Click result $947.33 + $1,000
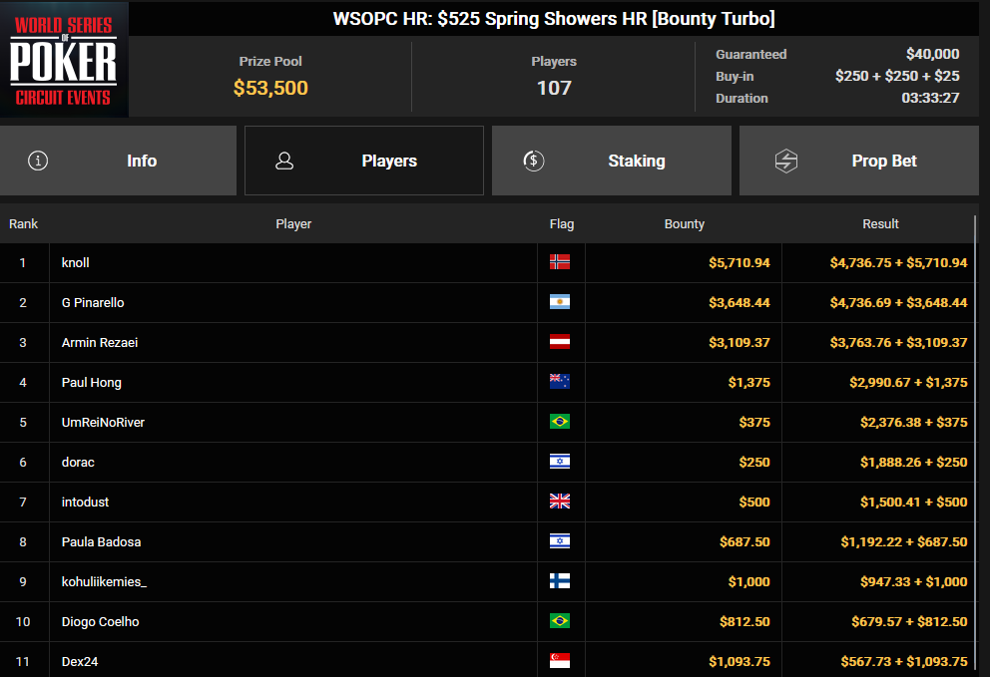 coord(913,581)
